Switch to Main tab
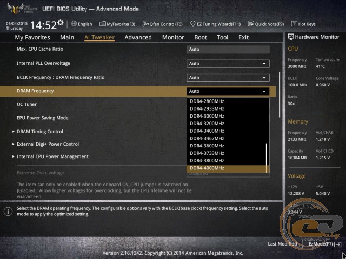Screen dimensions: 346x259 (x=67, y=37)
